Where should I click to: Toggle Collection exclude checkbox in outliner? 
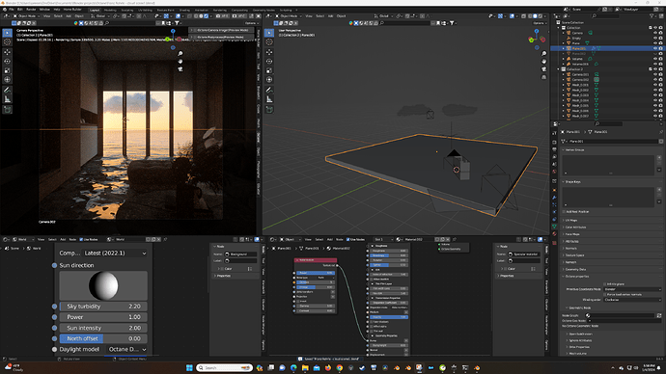tap(650, 28)
